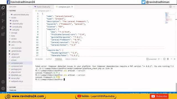Open server.php file
This screenshot has width=177, height=99.
[19, 78]
